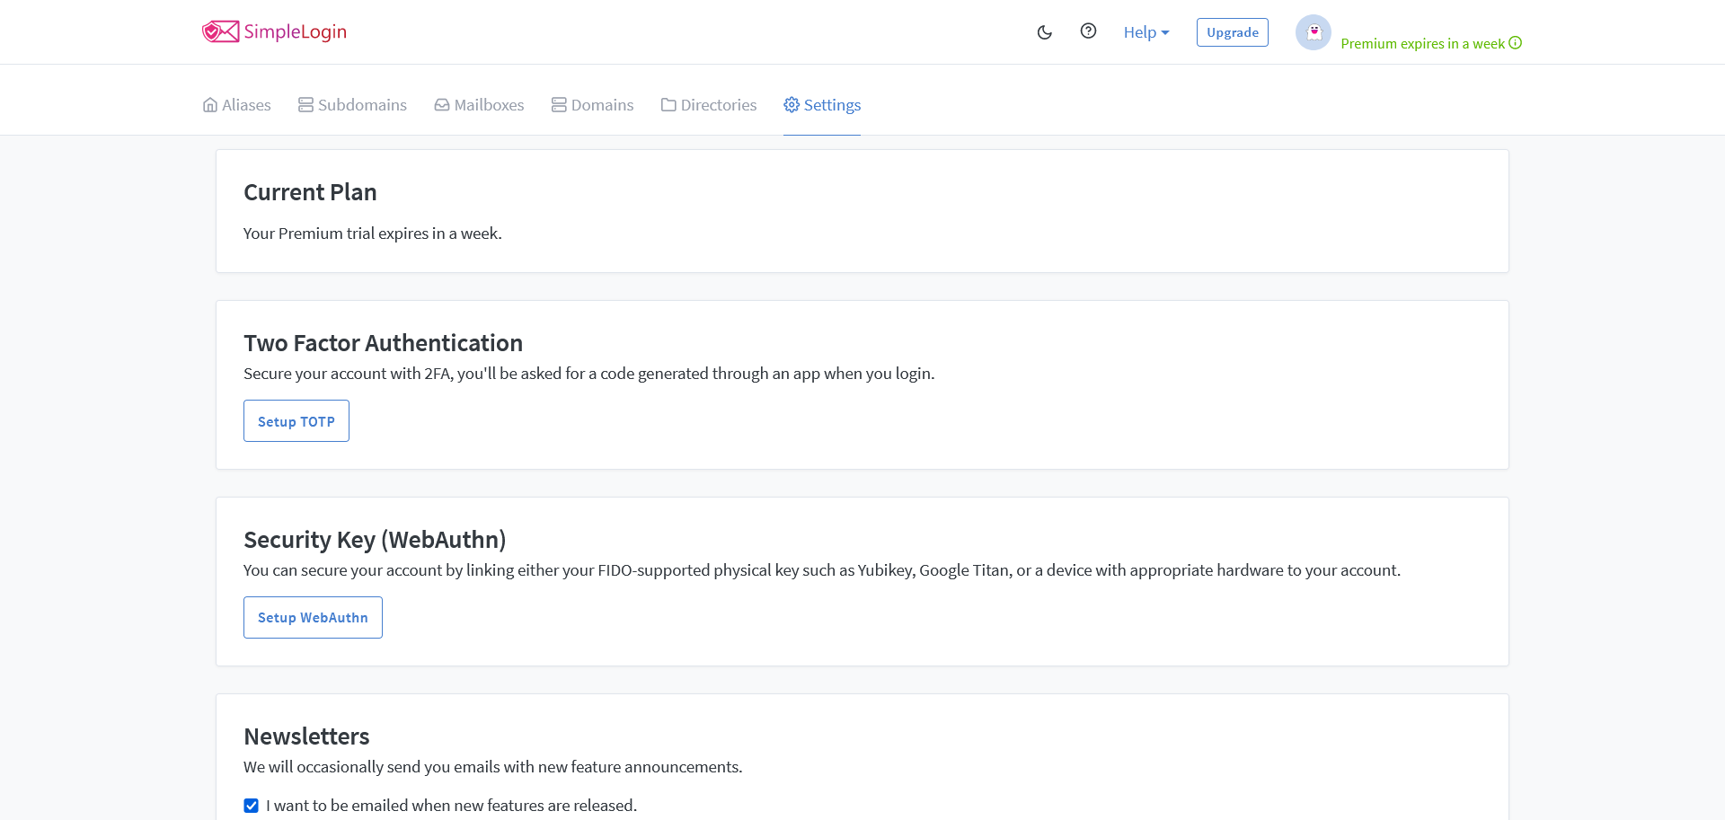Click the Directories folder icon
This screenshot has width=1725, height=820.
tap(668, 105)
